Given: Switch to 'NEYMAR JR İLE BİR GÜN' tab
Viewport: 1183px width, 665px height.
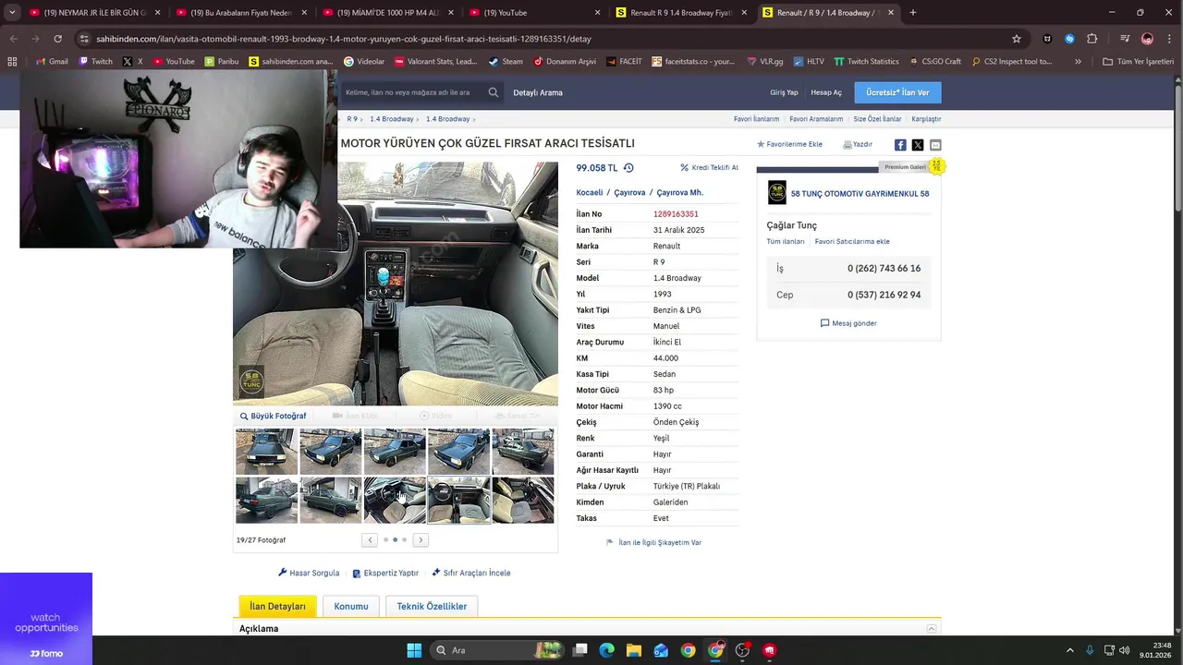Looking at the screenshot, I should 95,13.
